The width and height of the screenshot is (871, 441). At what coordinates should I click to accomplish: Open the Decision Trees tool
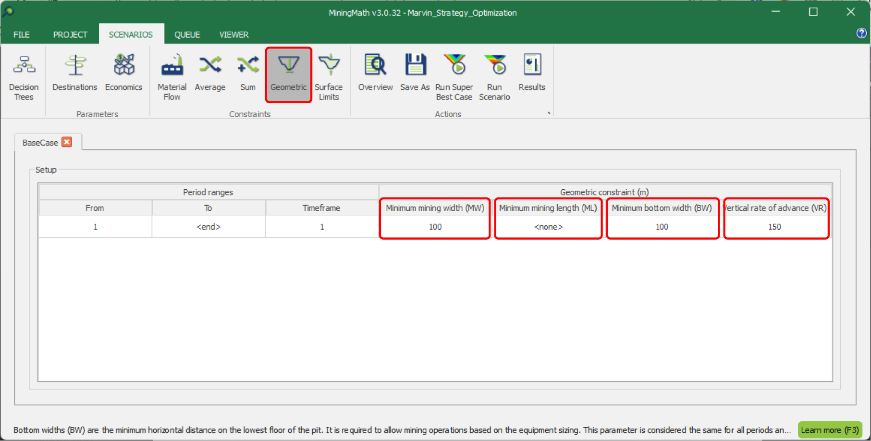pyautogui.click(x=24, y=77)
